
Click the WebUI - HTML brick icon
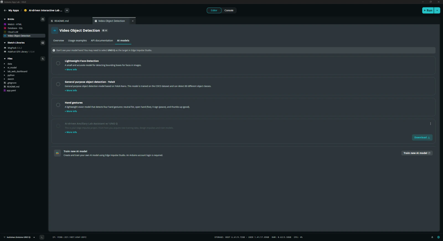coord(5,24)
